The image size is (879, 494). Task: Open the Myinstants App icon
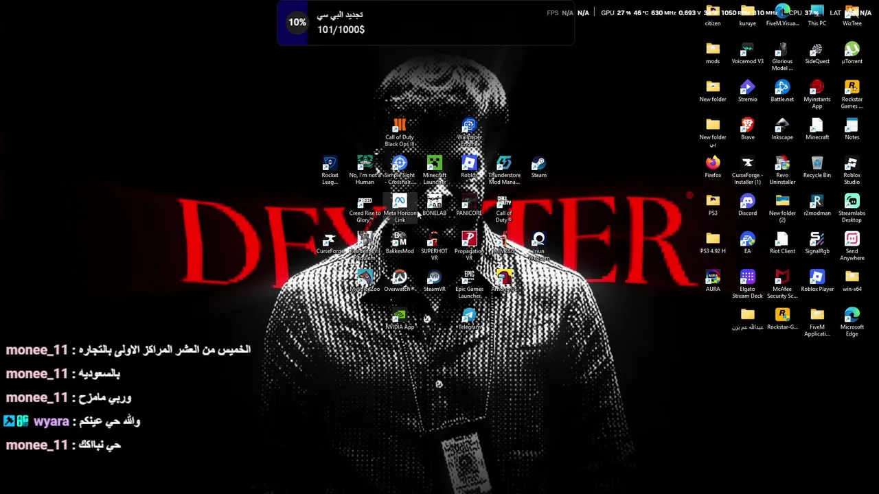[x=817, y=95]
